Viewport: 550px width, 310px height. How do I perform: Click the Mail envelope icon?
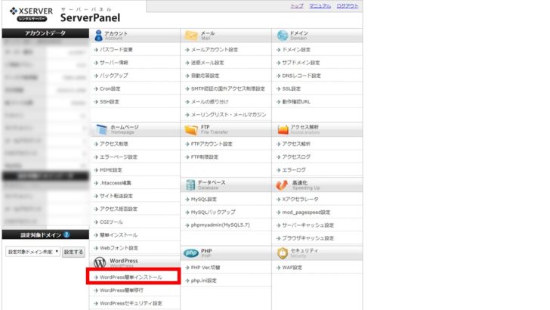(191, 36)
